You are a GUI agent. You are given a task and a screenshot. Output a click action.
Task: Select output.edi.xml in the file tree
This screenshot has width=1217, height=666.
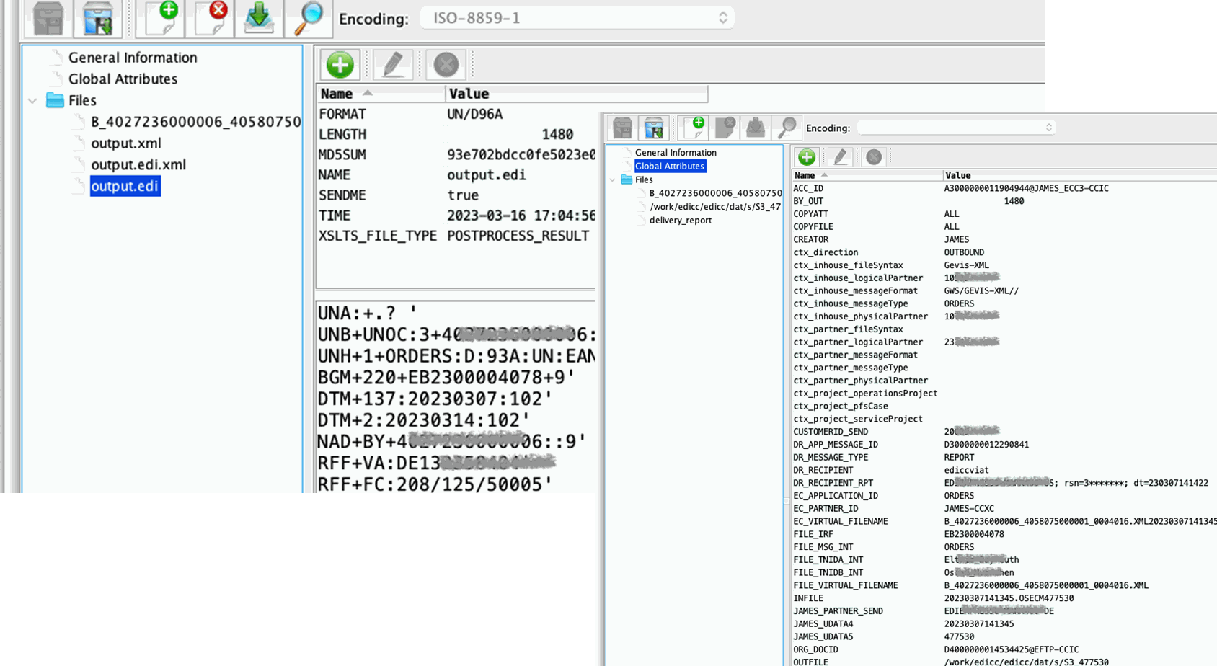click(138, 165)
